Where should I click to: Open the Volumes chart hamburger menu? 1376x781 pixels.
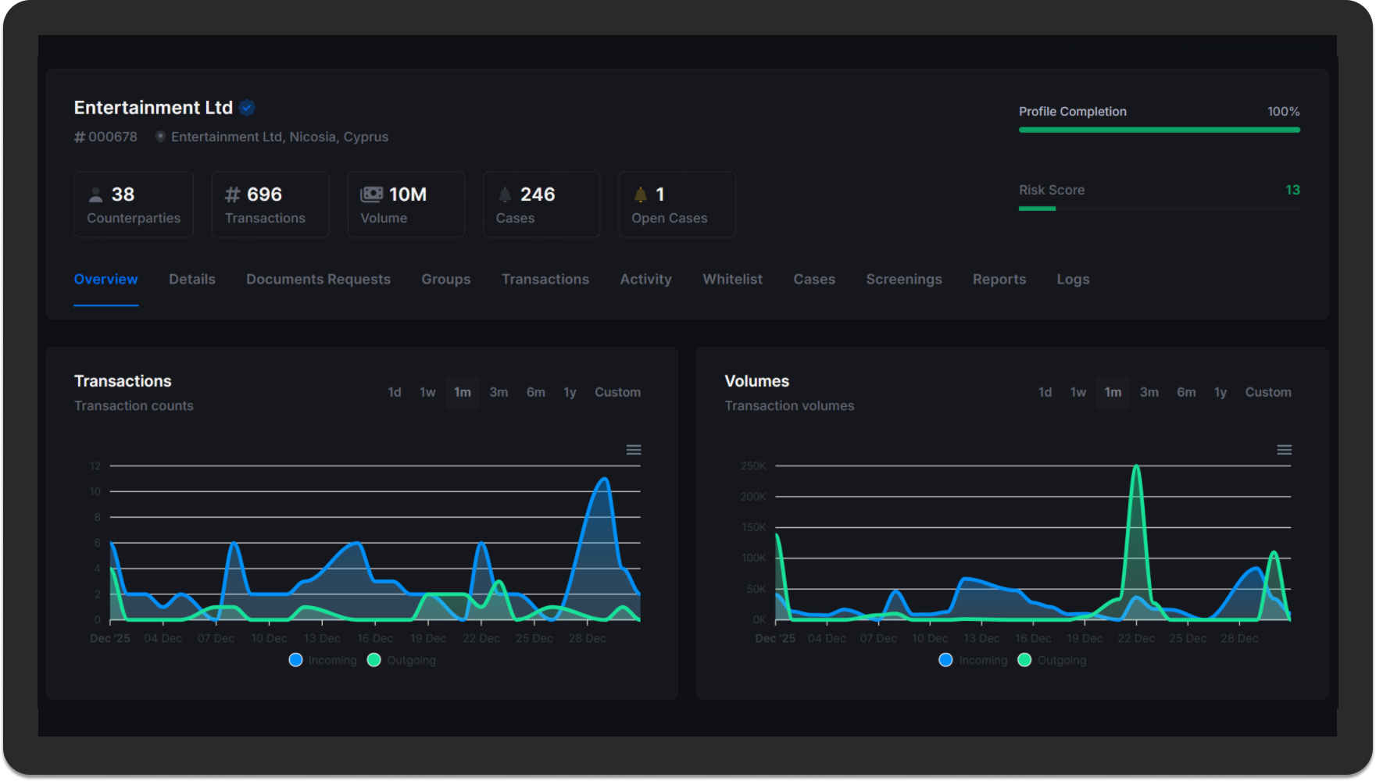point(1284,450)
